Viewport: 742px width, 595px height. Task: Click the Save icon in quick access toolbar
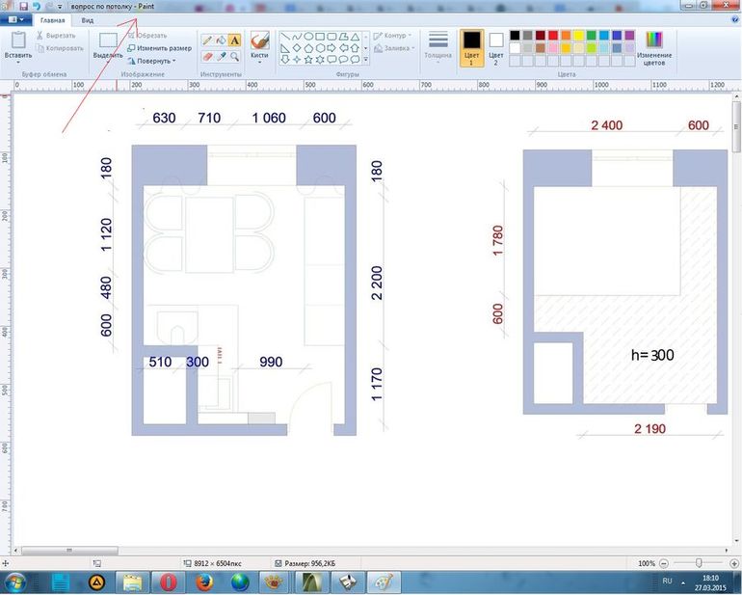pyautogui.click(x=21, y=6)
